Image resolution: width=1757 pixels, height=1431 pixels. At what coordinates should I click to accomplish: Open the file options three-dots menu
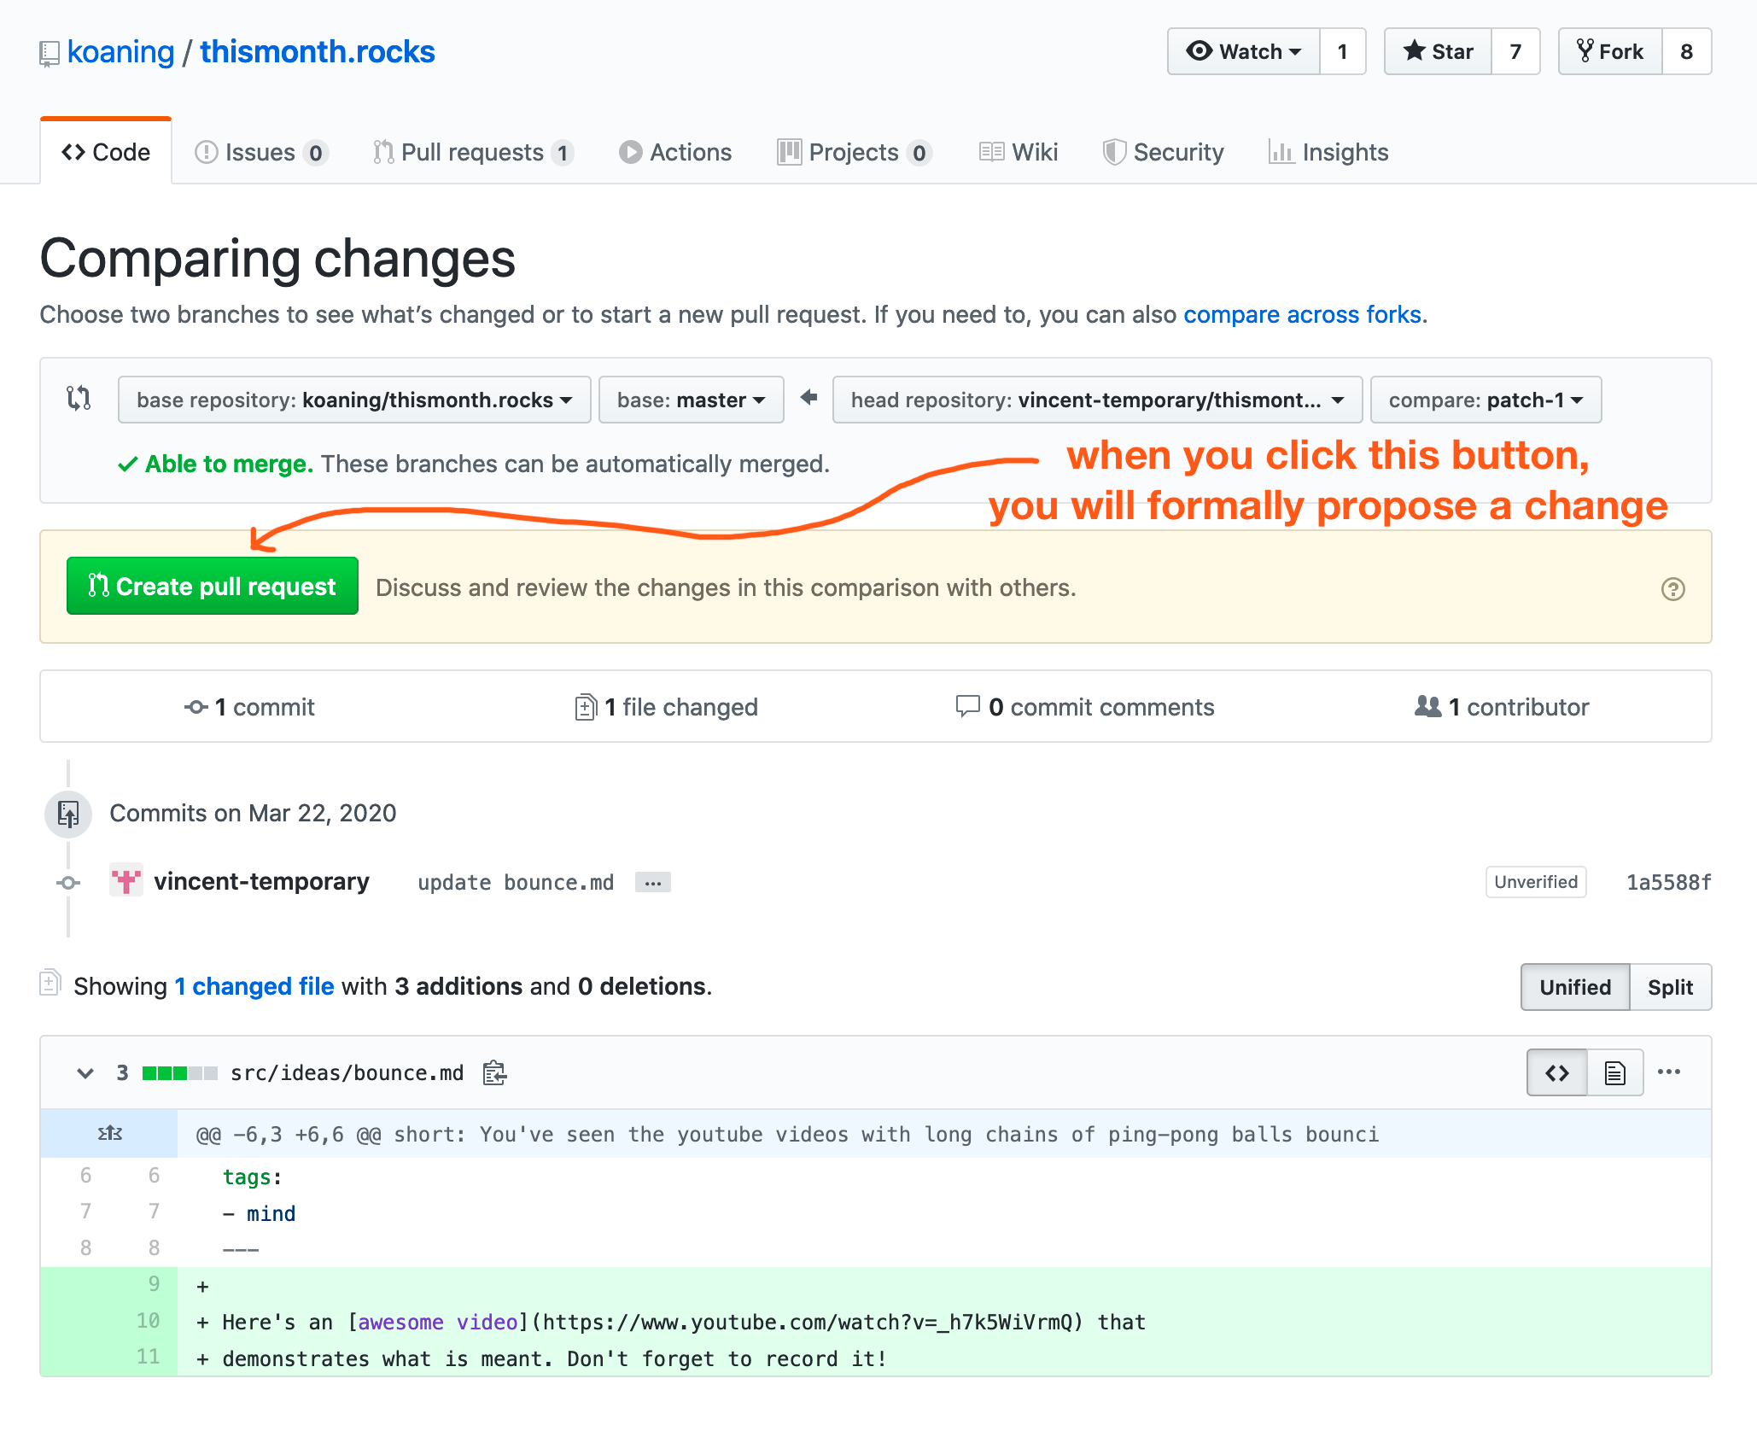[x=1668, y=1072]
